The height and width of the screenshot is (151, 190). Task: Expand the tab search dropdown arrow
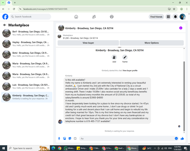click(x=3, y=3)
